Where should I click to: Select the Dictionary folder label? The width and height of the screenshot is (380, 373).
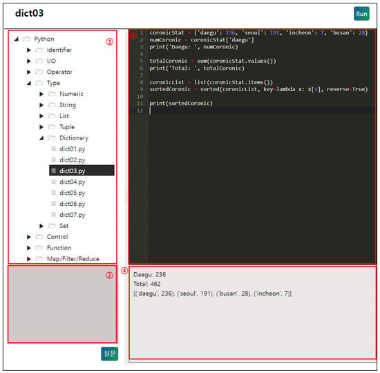coord(74,138)
